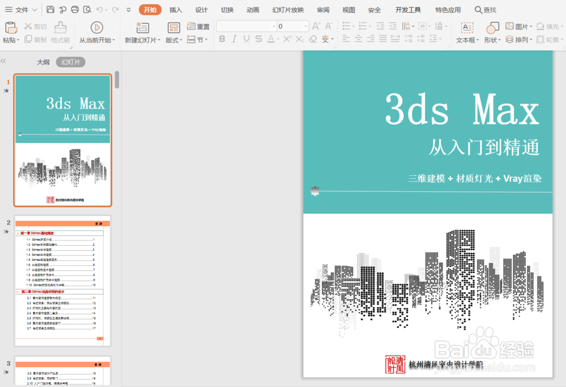
Task: Open Print Preview icon with magnifier
Action: click(87, 10)
